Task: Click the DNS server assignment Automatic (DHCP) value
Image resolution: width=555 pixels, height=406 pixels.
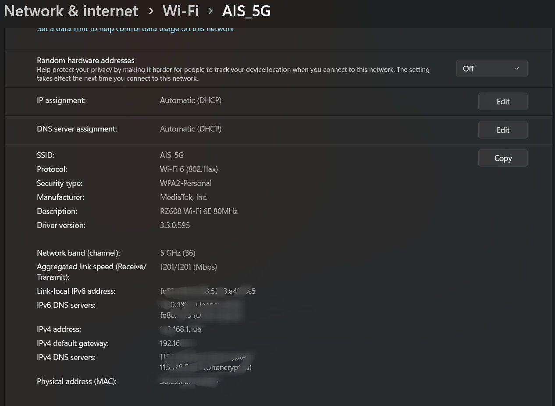Action: [x=191, y=129]
